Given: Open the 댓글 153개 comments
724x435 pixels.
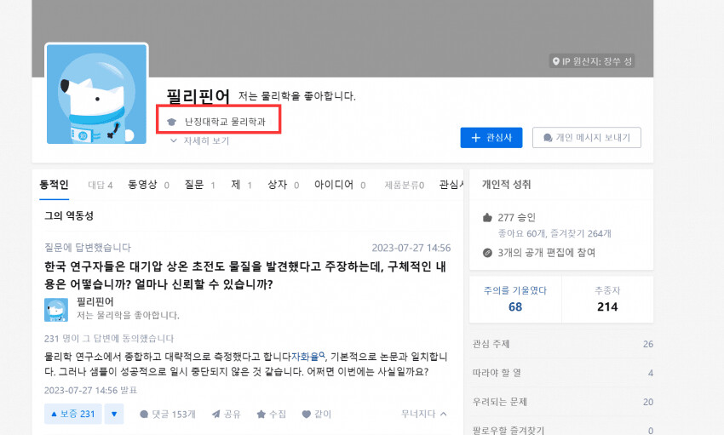Looking at the screenshot, I should [x=168, y=415].
